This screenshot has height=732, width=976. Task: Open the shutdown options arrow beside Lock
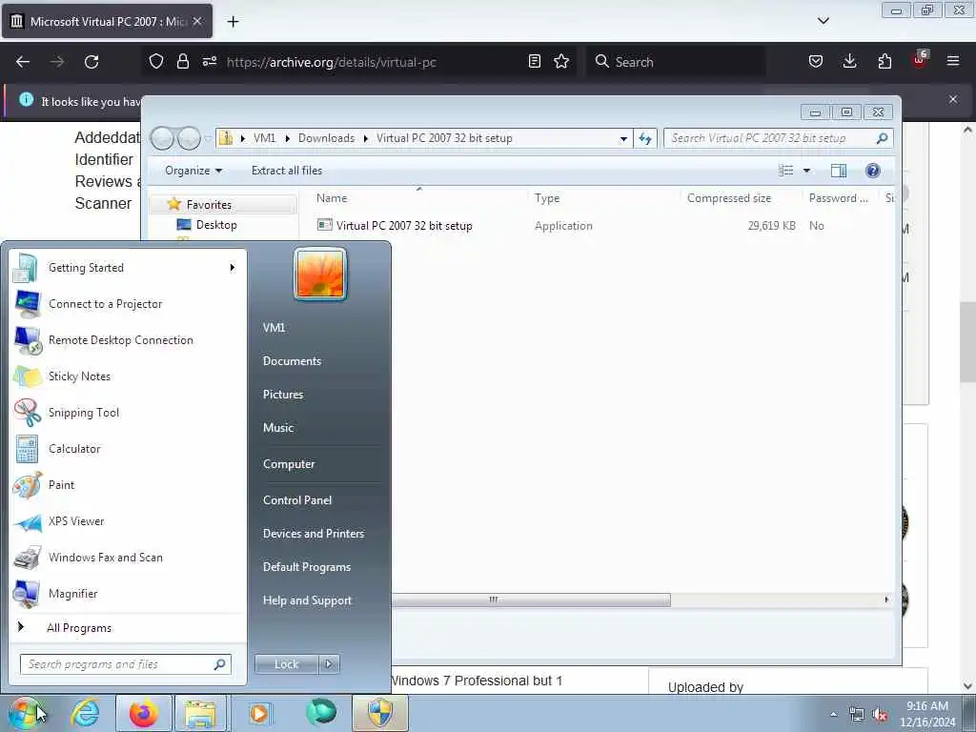[x=329, y=664]
